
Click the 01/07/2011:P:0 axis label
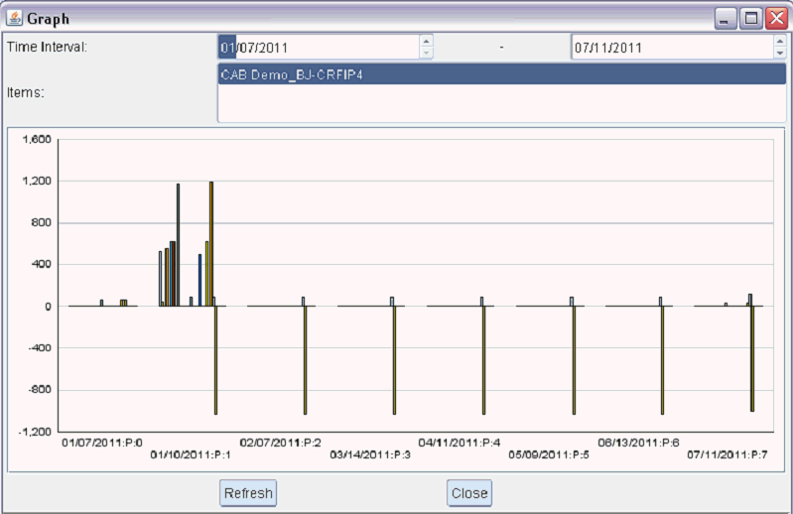(102, 443)
